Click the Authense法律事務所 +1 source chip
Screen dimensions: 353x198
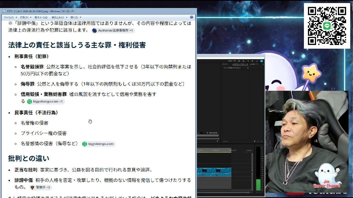point(113,31)
